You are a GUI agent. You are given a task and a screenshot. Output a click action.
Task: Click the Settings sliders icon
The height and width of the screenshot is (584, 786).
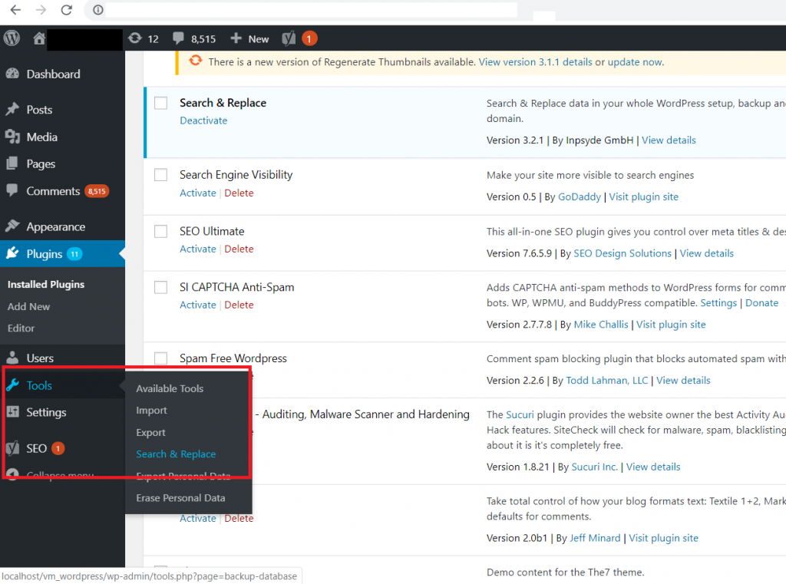(12, 412)
